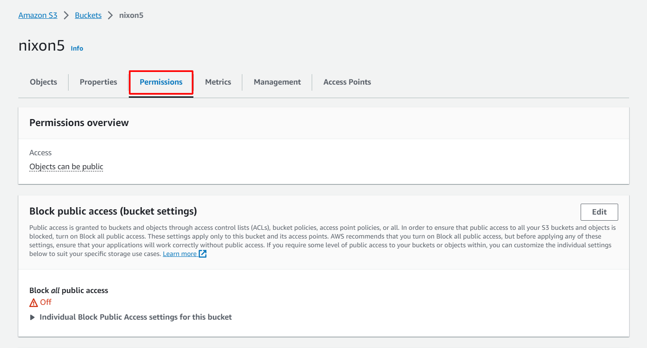647x348 pixels.
Task: Open the Learn more link
Action: (179, 254)
